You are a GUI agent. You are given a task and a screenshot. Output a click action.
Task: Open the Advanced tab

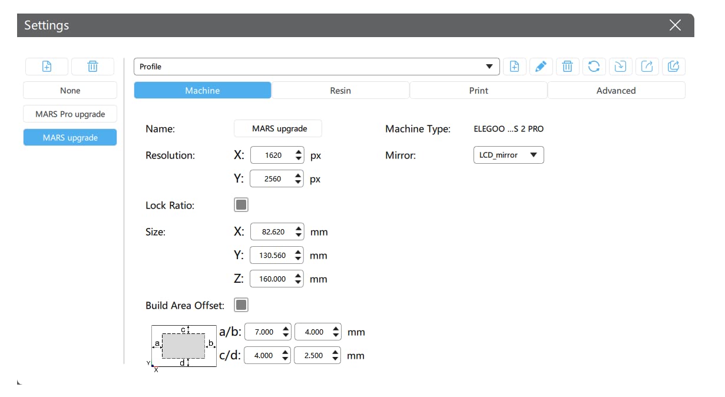tap(616, 91)
